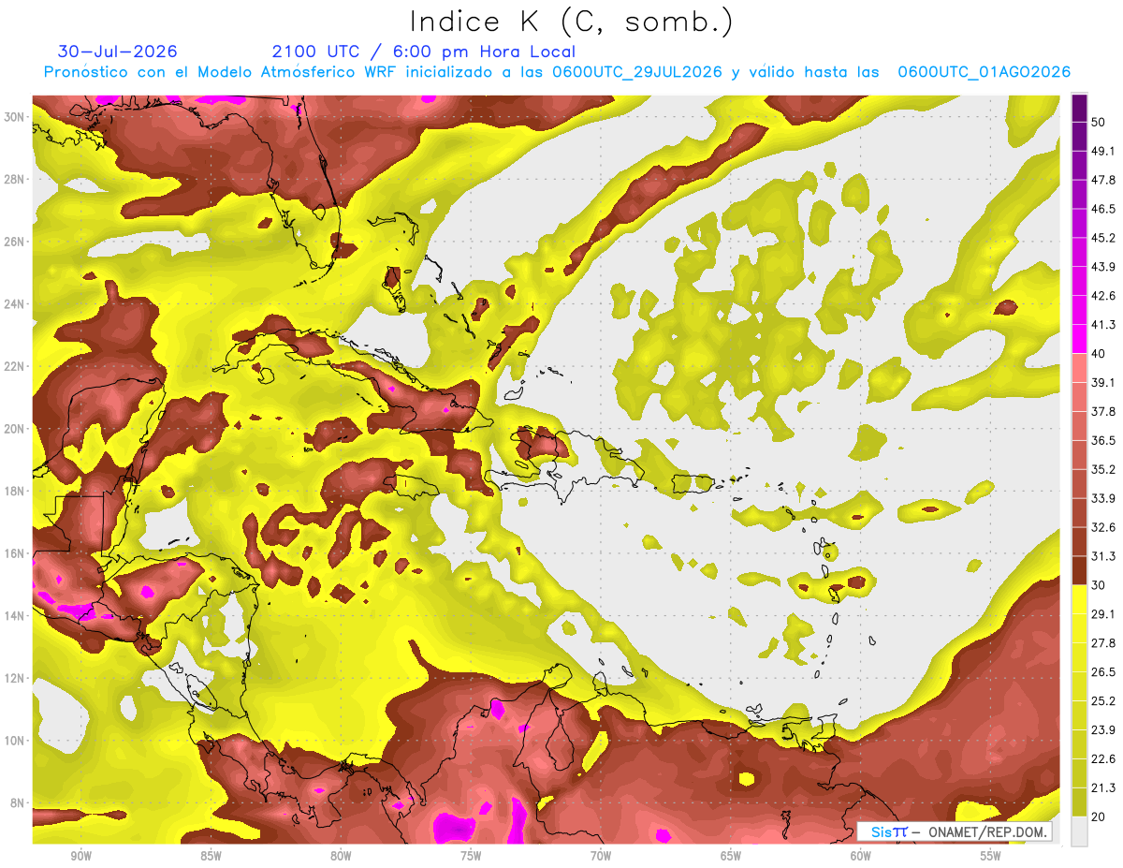Click the "8N" latitude axis label
The height and width of the screenshot is (868, 1123).
pyautogui.click(x=18, y=803)
